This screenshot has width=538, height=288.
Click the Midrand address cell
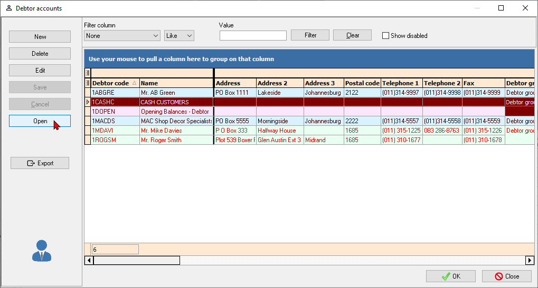(324, 140)
